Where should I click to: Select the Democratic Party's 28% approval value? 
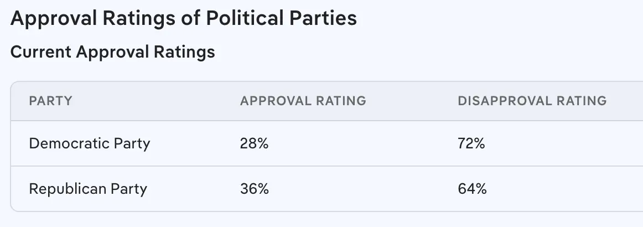pyautogui.click(x=254, y=144)
